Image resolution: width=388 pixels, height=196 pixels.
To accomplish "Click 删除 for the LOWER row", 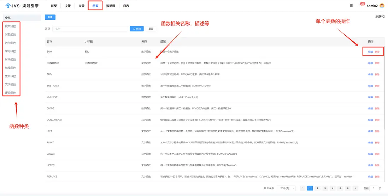I will pyautogui.click(x=377, y=154).
